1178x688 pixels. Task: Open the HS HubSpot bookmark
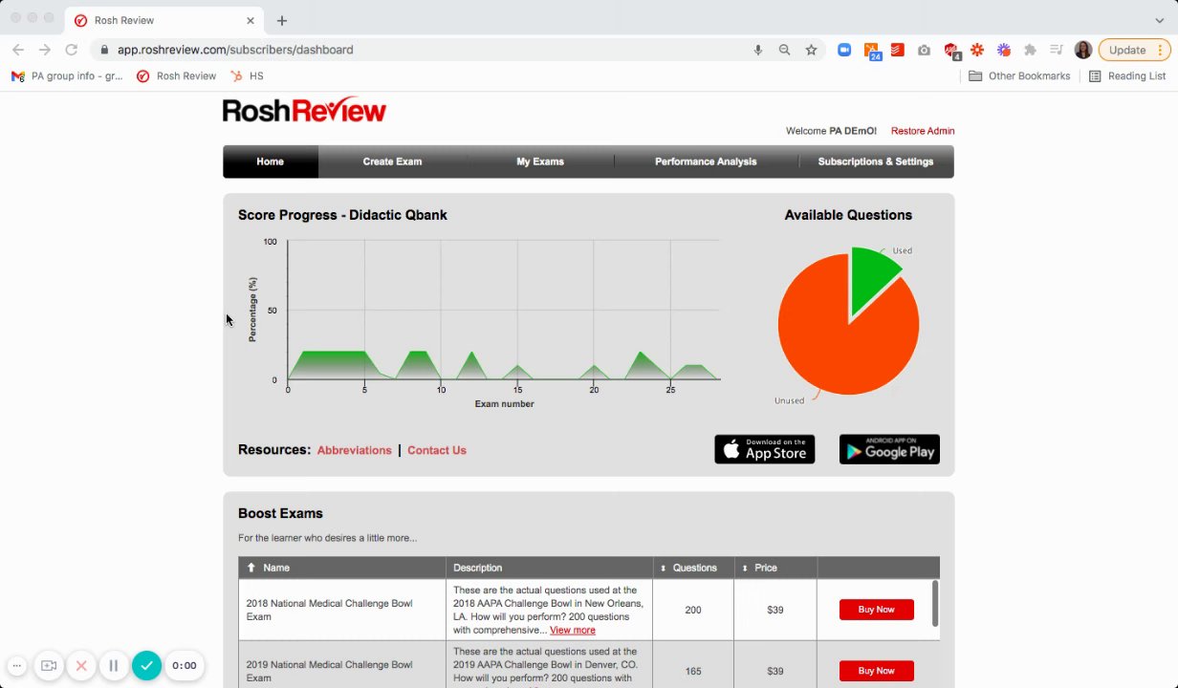[x=247, y=75]
